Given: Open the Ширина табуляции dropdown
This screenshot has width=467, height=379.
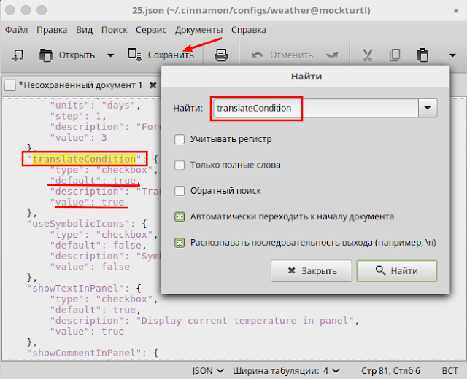Looking at the screenshot, I should coord(286,371).
